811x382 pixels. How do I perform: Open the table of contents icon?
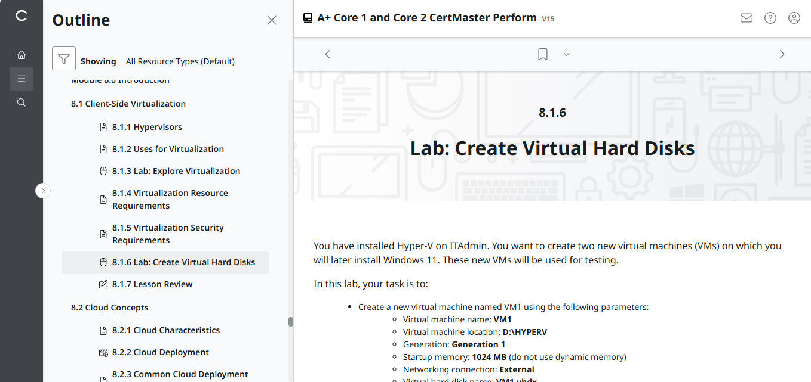click(x=21, y=78)
